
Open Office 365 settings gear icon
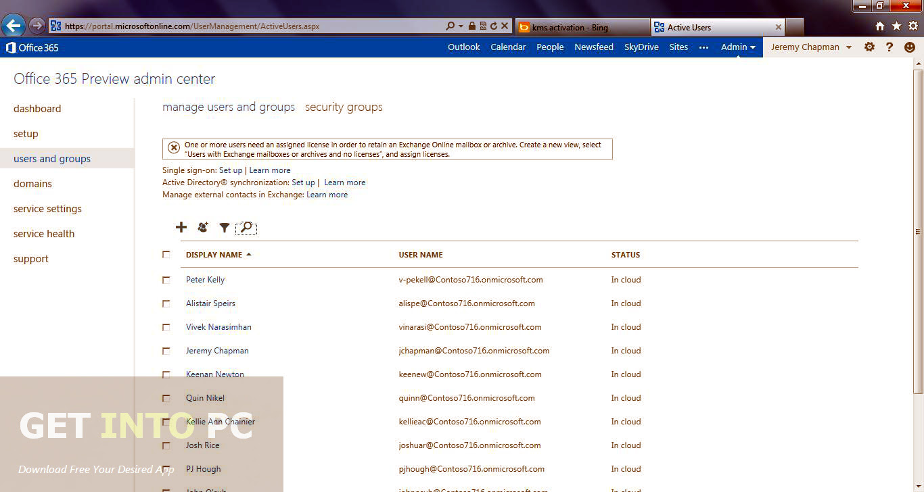(869, 47)
